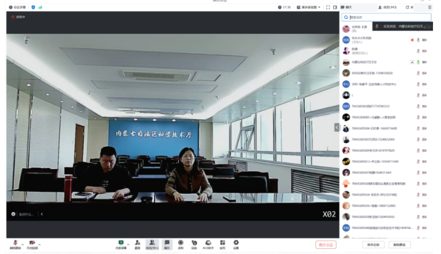Viewport: 441px width, 254px height.
Task: Start Share Screen from bottom toolbar
Action: pos(120,244)
